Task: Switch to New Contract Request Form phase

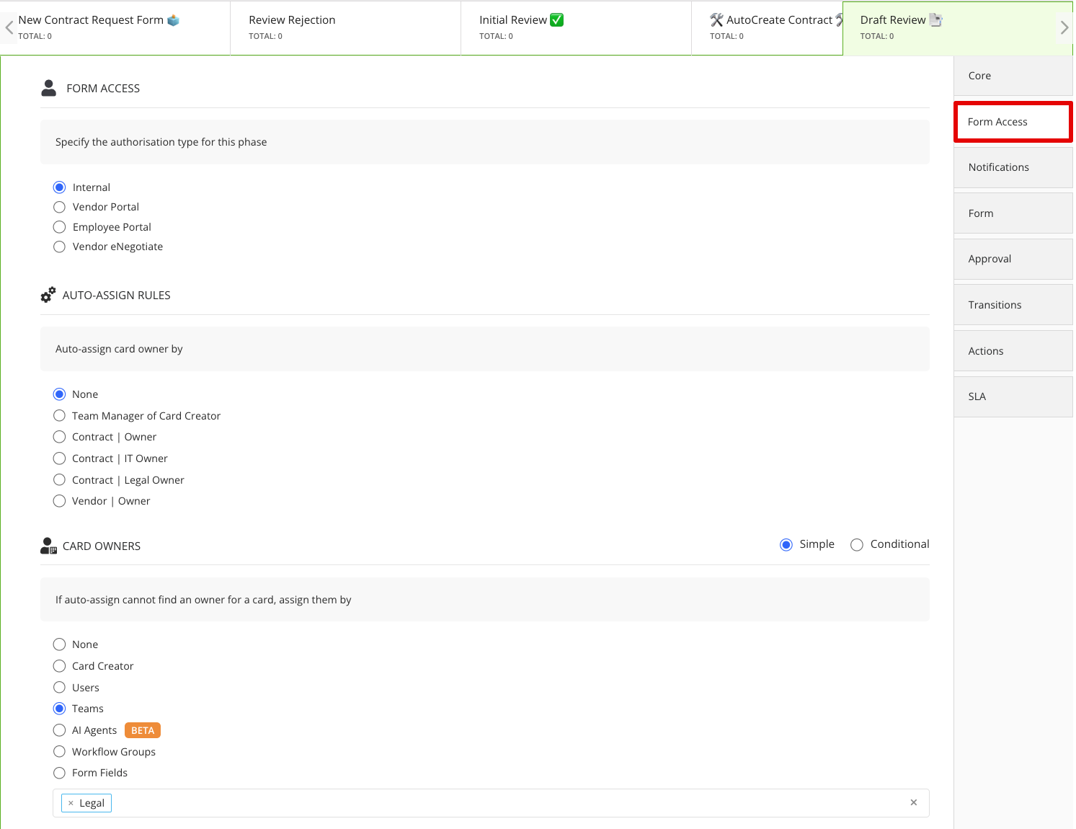Action: [x=115, y=27]
